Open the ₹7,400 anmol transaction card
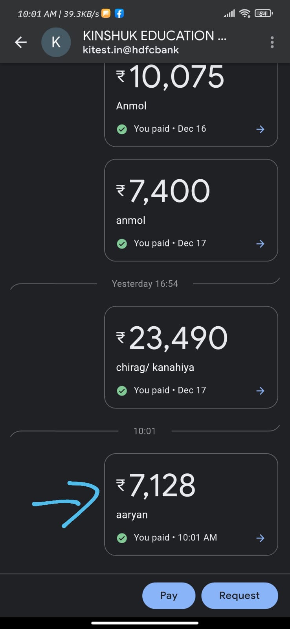290x629 pixels. tap(191, 210)
